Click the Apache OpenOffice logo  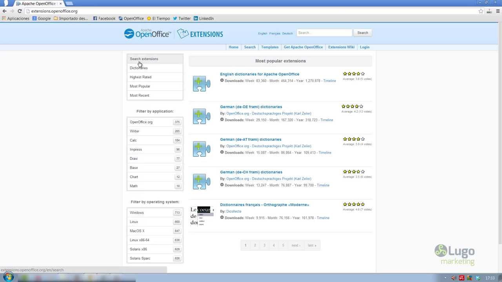(147, 34)
